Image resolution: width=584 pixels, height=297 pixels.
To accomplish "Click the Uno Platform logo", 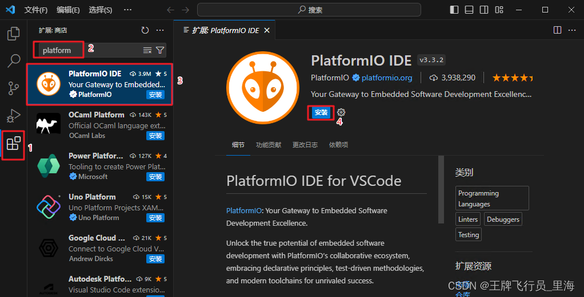I will 49,207.
